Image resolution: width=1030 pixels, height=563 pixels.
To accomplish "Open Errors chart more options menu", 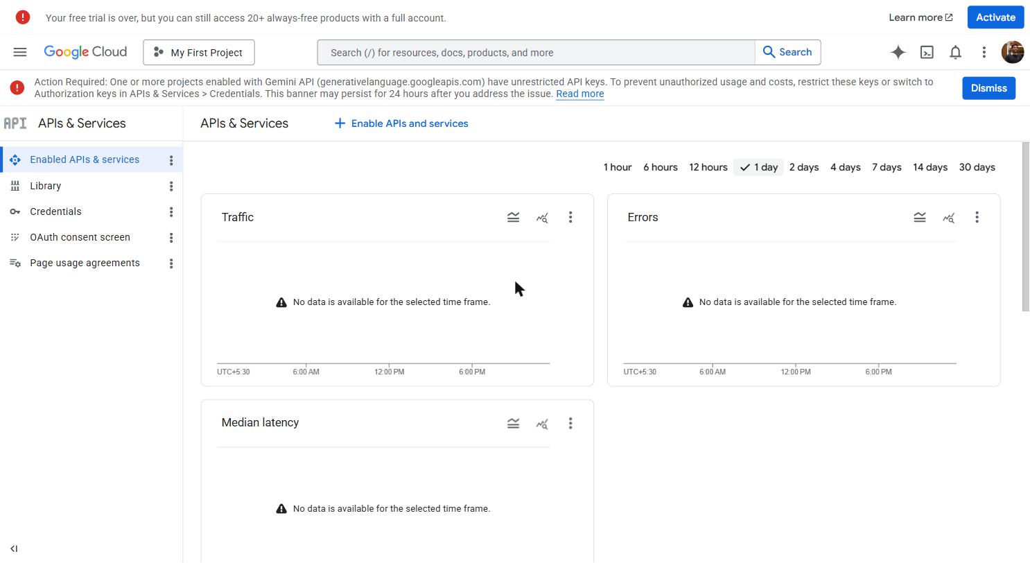I will click(977, 218).
